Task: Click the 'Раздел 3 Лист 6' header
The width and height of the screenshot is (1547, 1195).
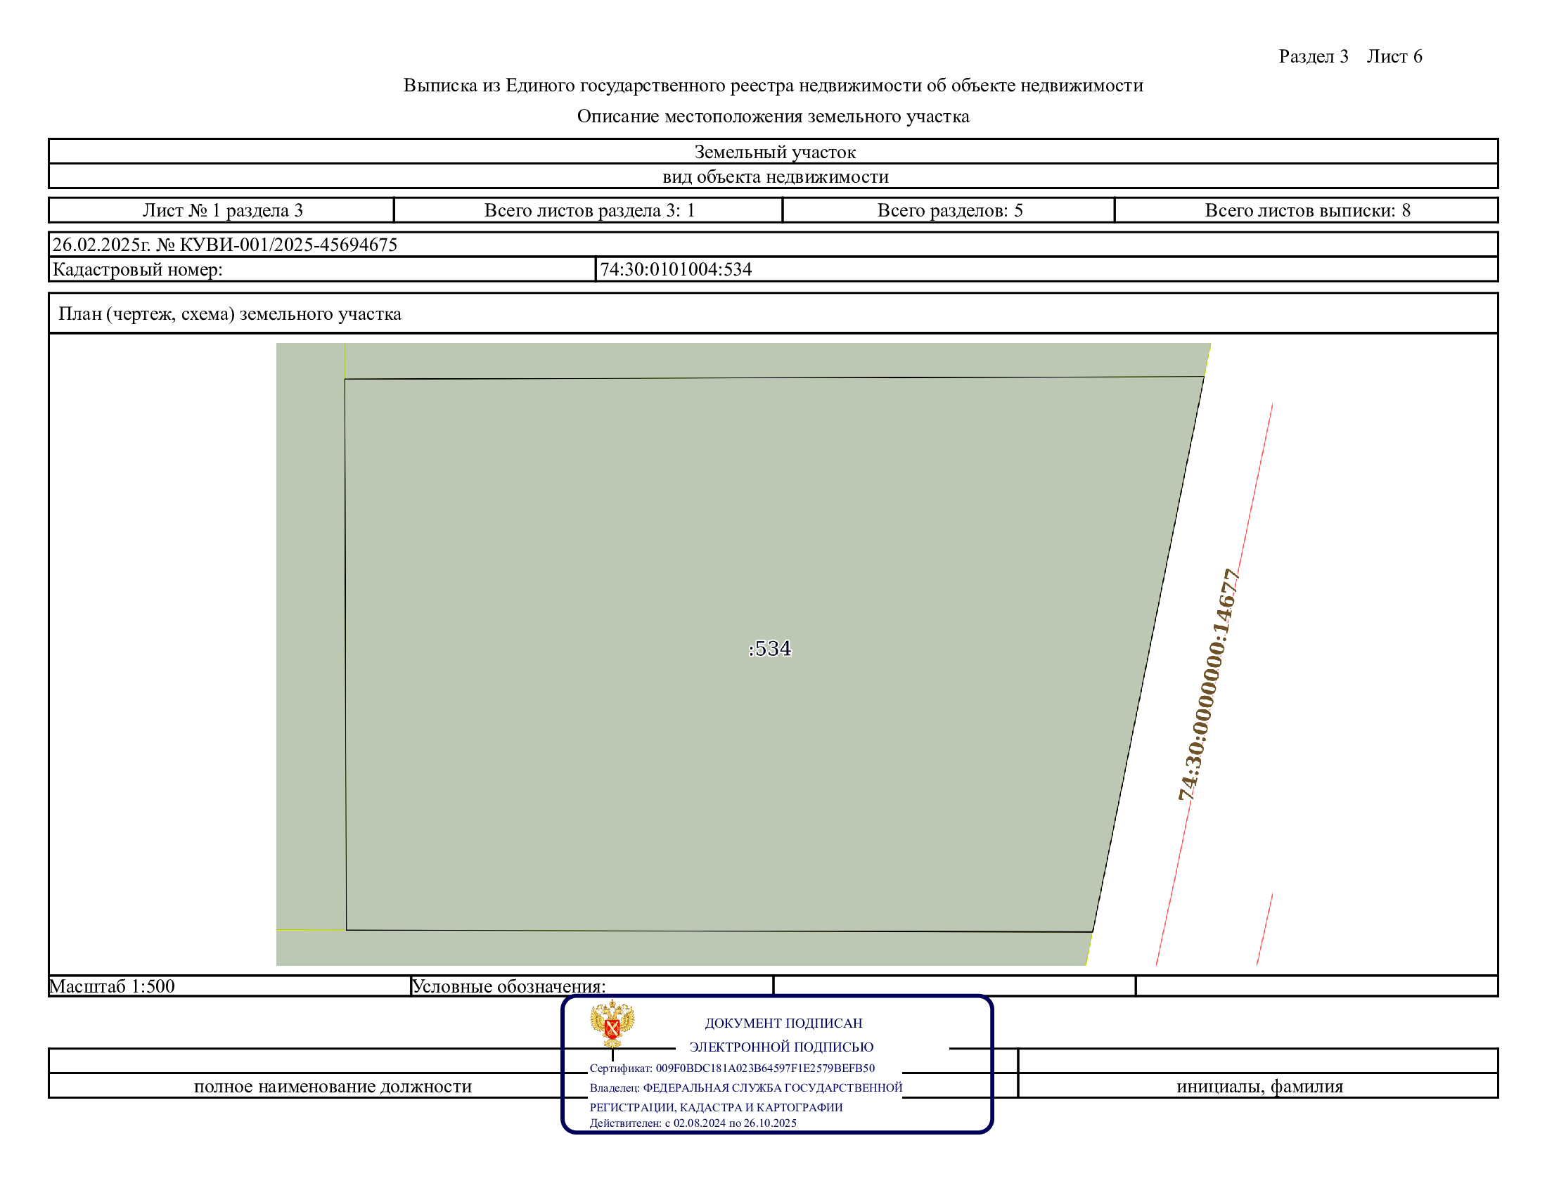Action: point(1349,57)
